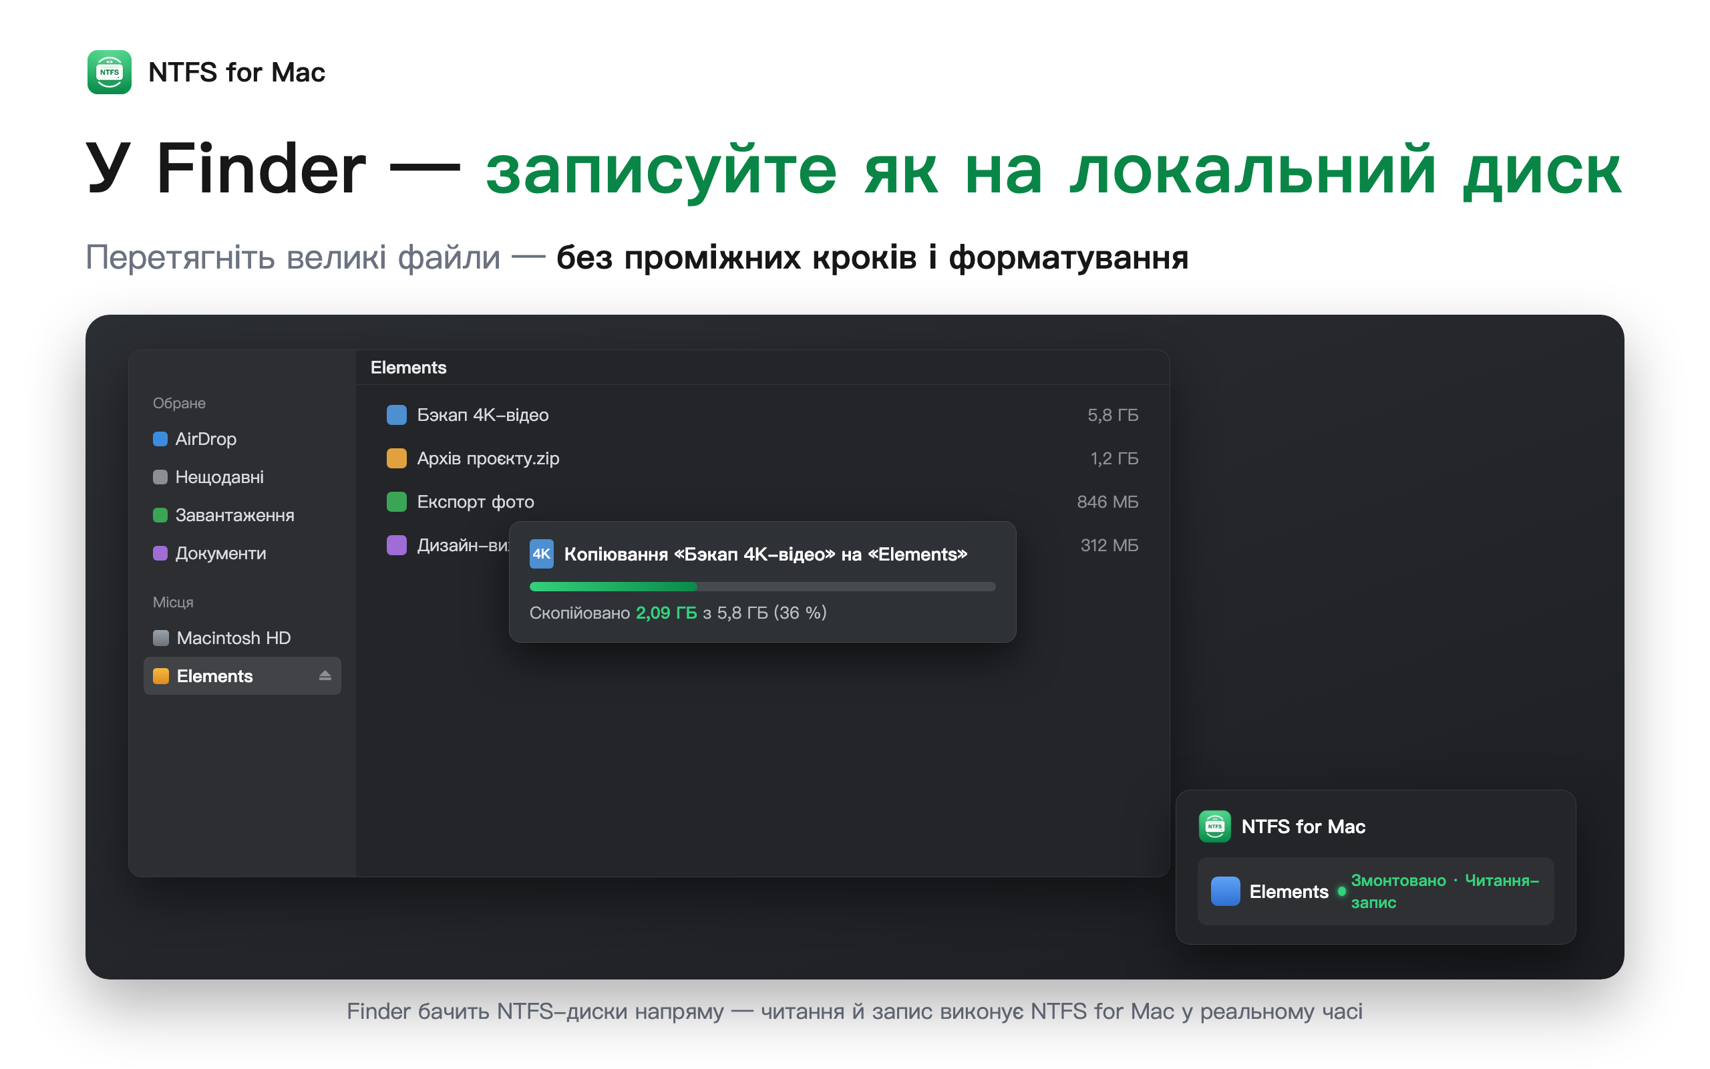Screen dimensions: 1710x1069
Task: Open Нещодавні in the sidebar
Action: (242, 477)
